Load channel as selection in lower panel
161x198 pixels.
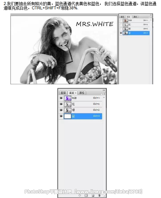tap(80, 195)
